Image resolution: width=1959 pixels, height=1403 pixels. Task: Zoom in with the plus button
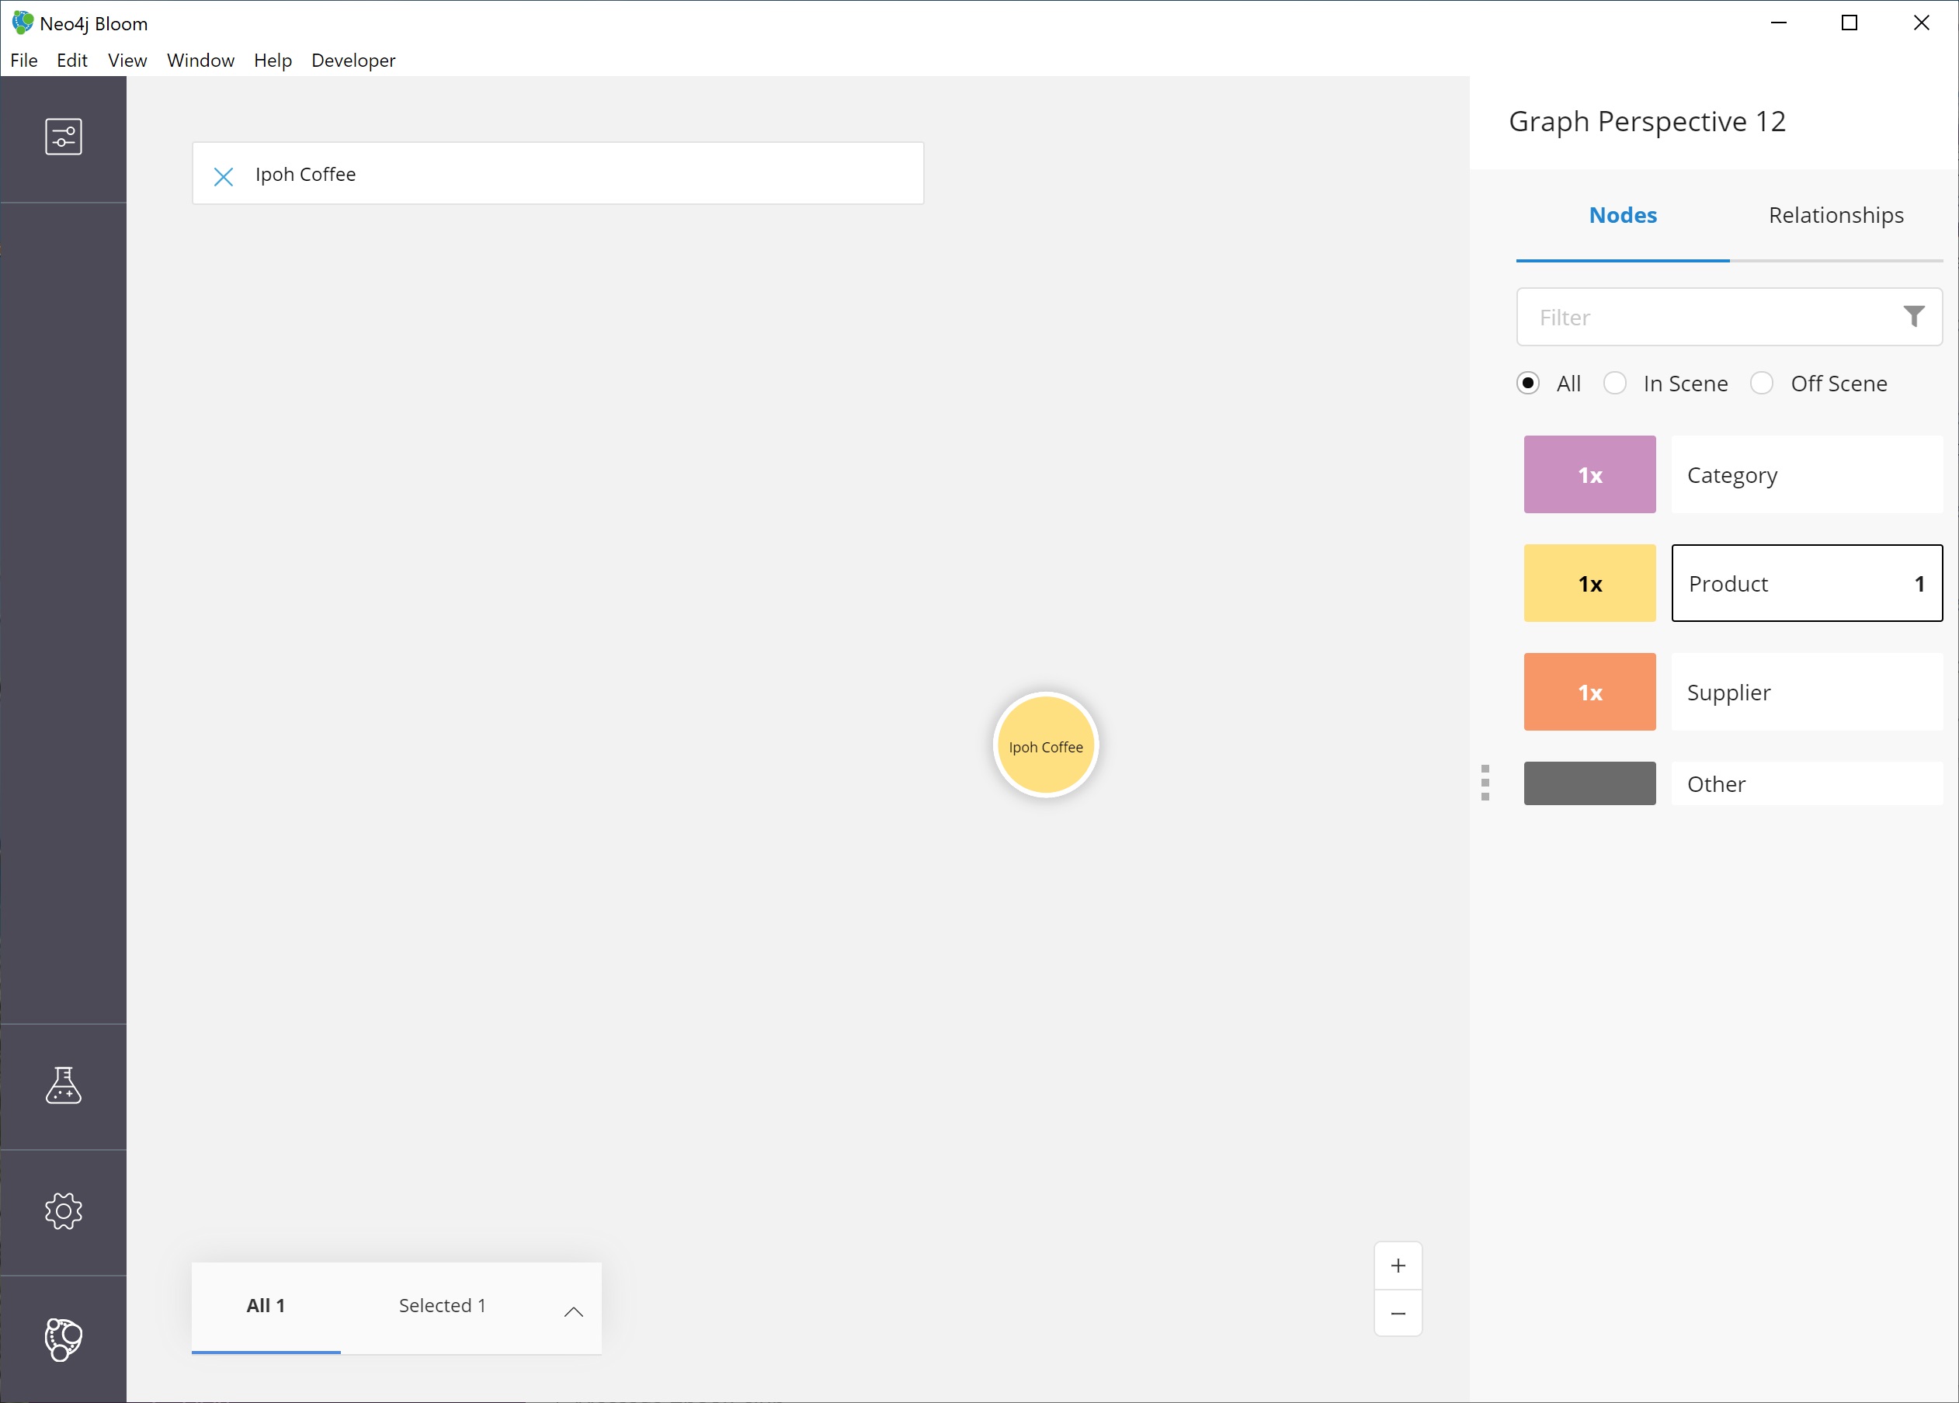pyautogui.click(x=1398, y=1266)
